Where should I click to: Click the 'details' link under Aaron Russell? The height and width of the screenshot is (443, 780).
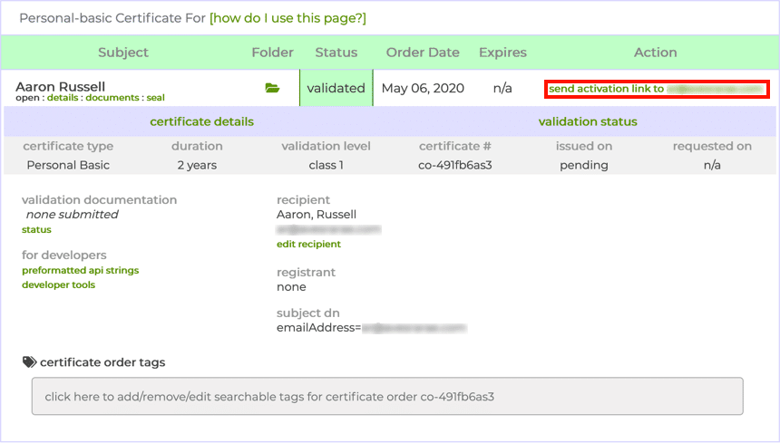(62, 98)
